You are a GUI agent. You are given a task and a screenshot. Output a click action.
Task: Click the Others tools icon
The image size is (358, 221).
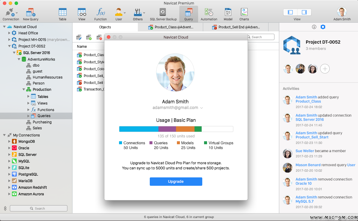138,12
